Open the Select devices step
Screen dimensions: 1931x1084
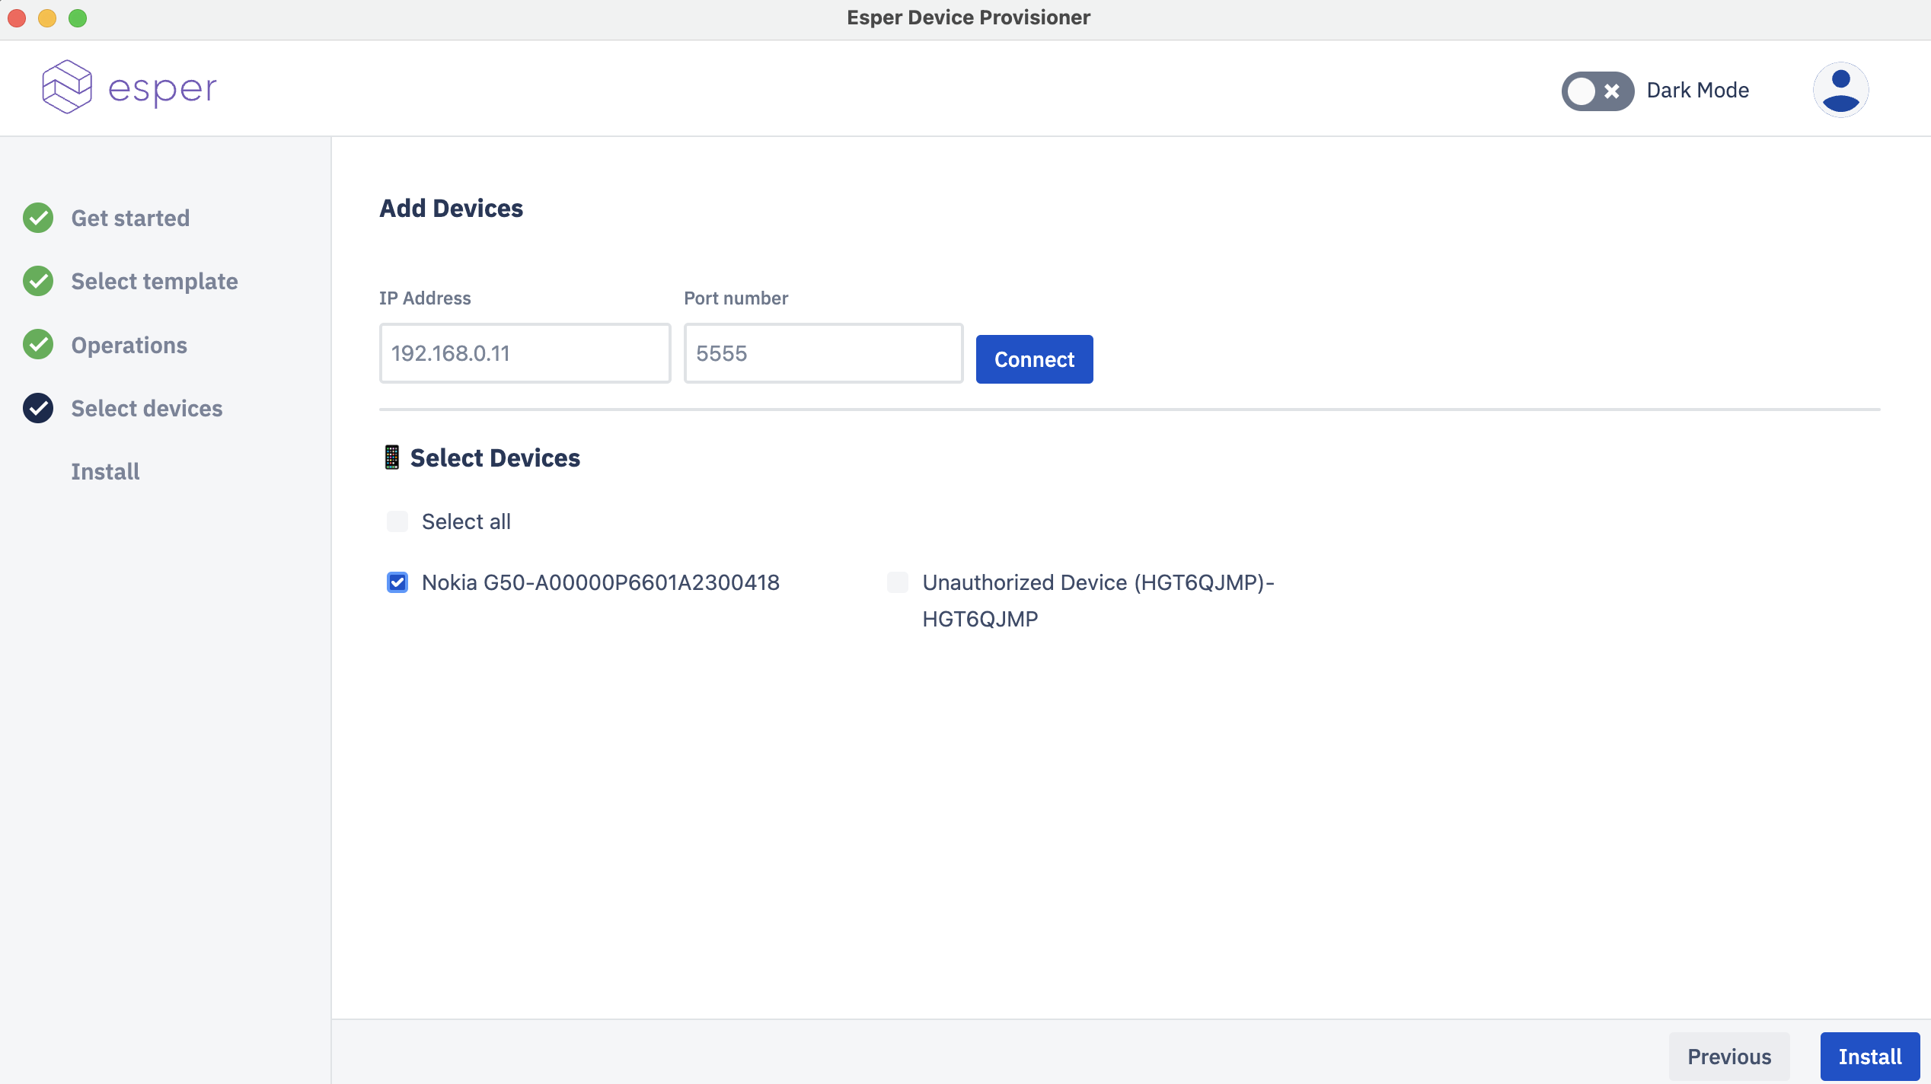click(147, 408)
